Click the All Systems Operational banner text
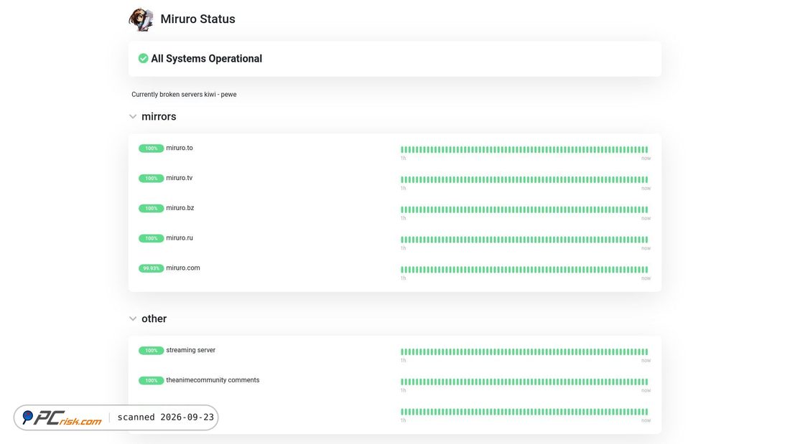The height and width of the screenshot is (444, 790). point(207,58)
